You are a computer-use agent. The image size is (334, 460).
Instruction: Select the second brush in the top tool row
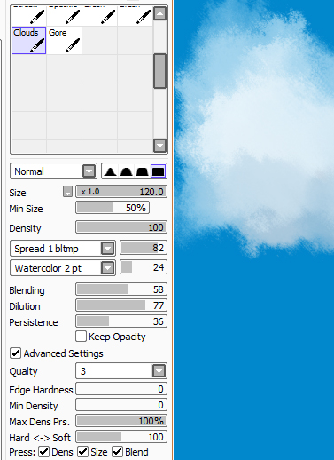64,15
